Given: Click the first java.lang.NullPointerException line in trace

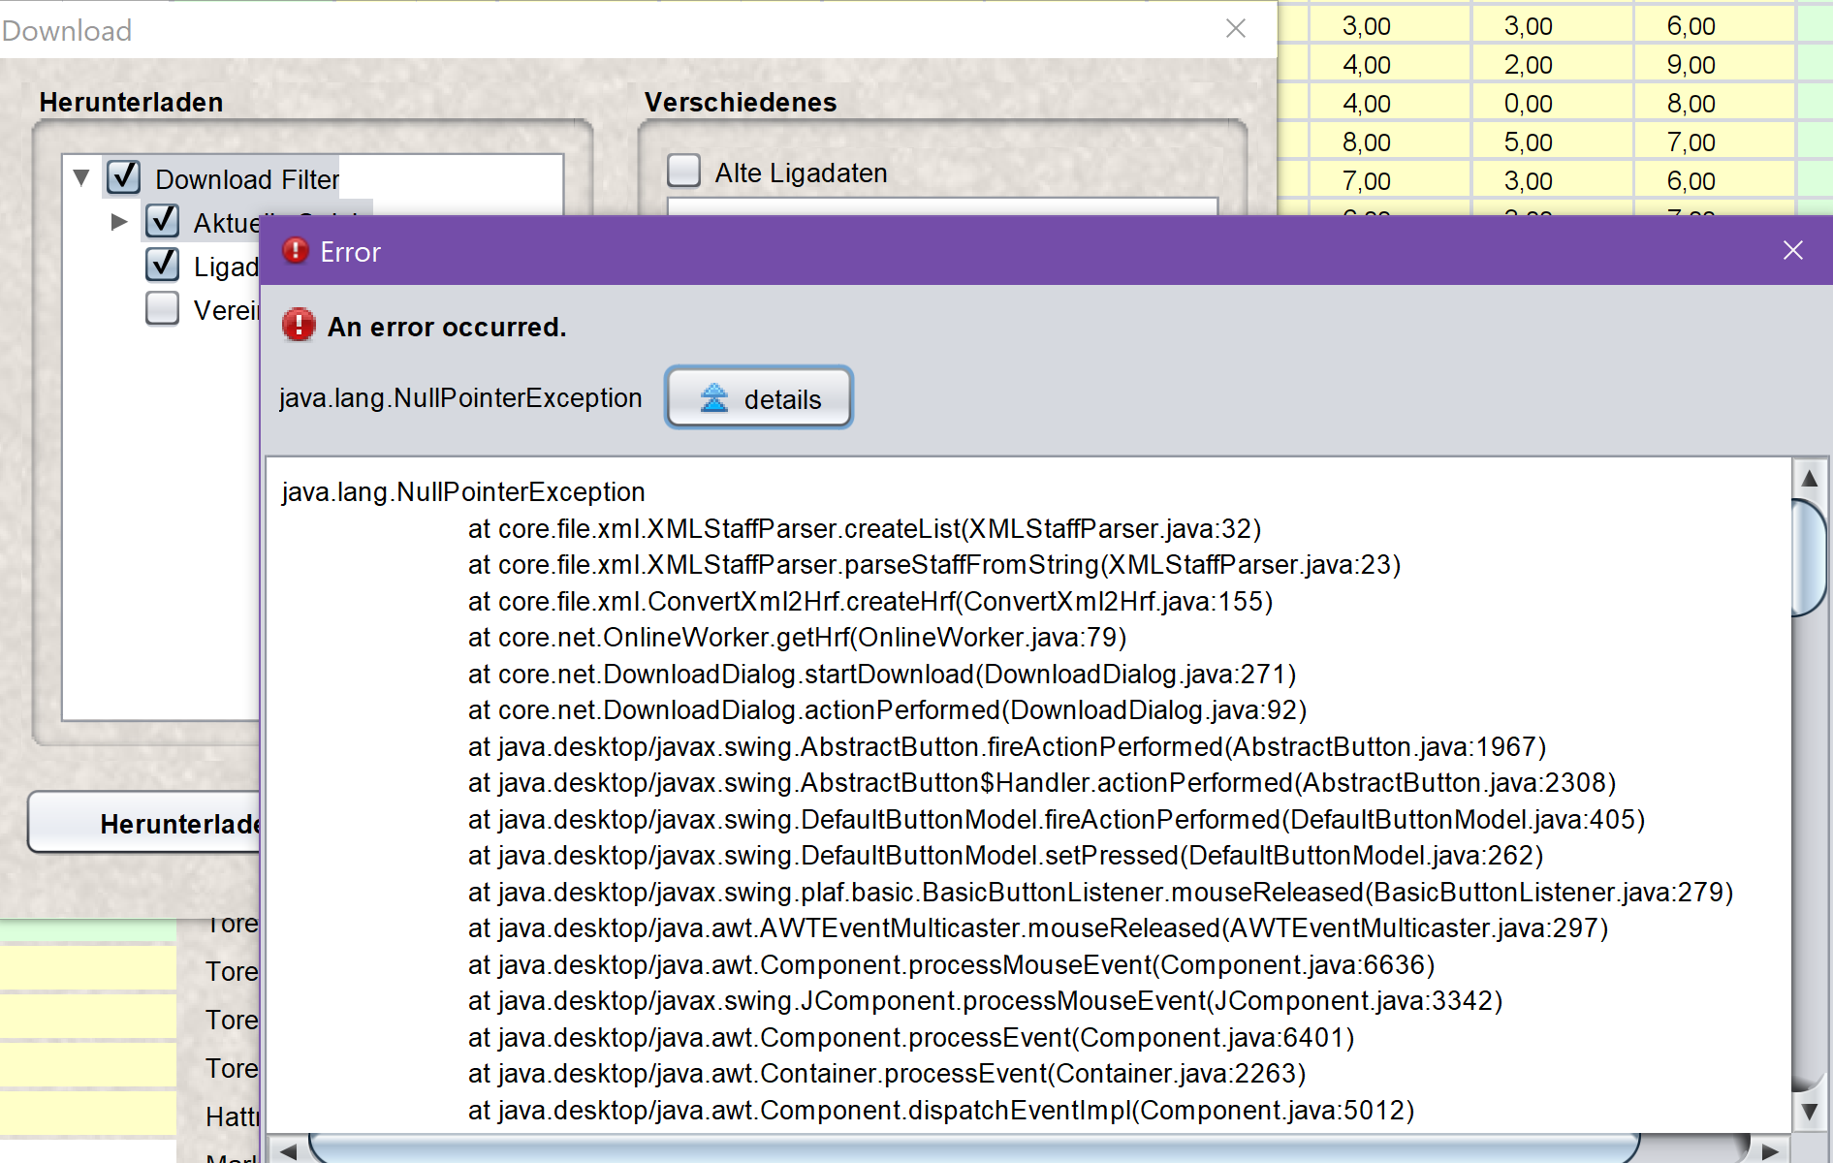Looking at the screenshot, I should [463, 492].
